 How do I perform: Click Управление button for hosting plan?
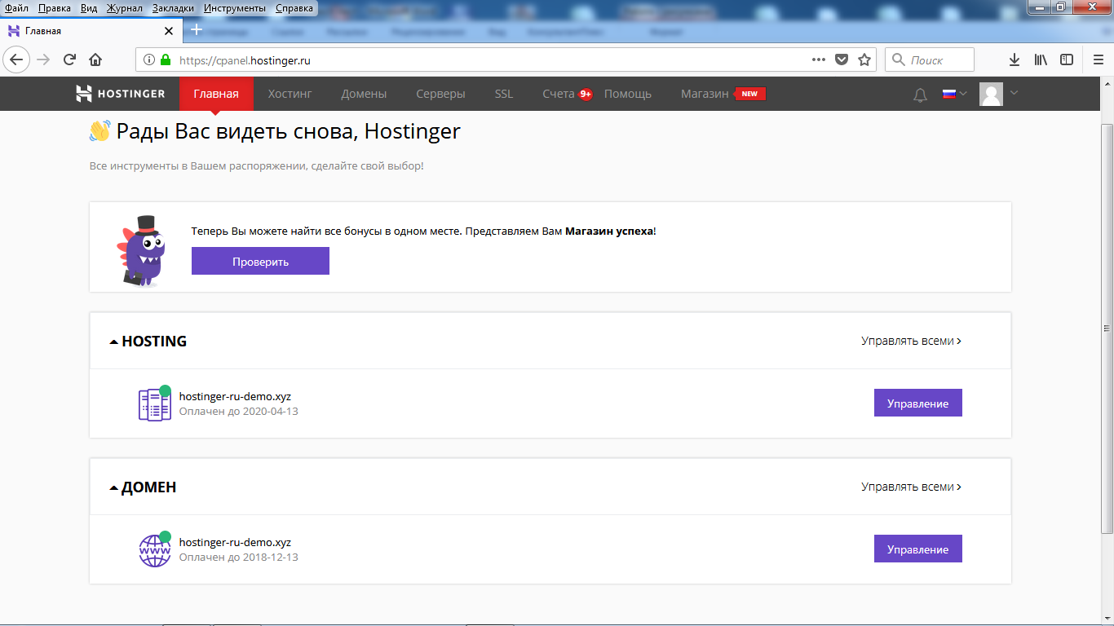[917, 403]
